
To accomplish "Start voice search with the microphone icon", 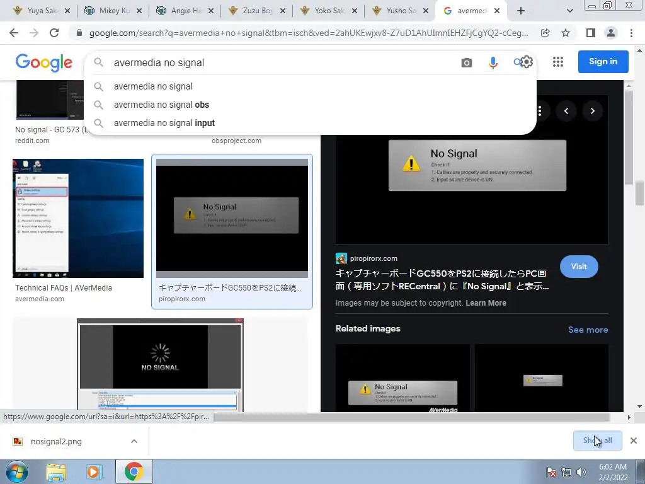I will click(493, 62).
